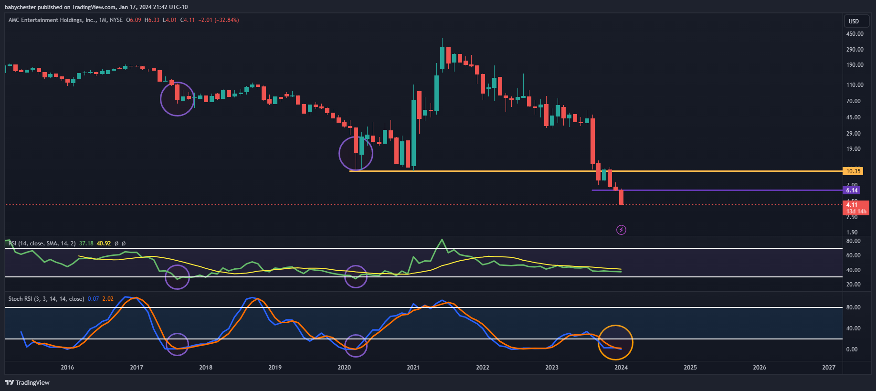Click the 2018 label on time axis
This screenshot has height=391, width=876.
pos(206,368)
